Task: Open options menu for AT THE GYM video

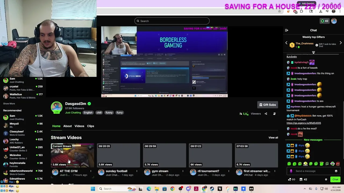Action: [x=91, y=171]
